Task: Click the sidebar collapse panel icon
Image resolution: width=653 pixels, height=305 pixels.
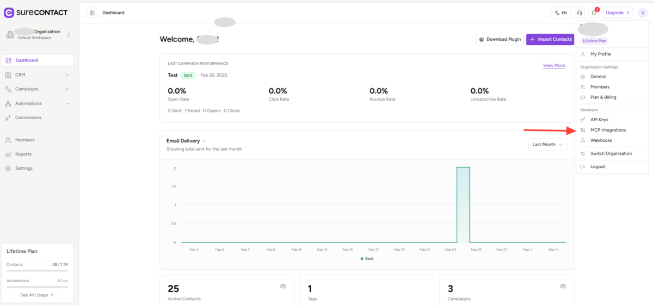Action: tap(92, 13)
